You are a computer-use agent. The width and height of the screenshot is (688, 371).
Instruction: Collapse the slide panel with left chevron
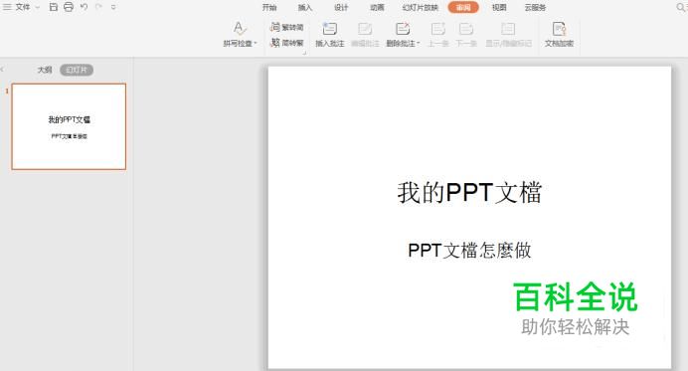click(2, 70)
